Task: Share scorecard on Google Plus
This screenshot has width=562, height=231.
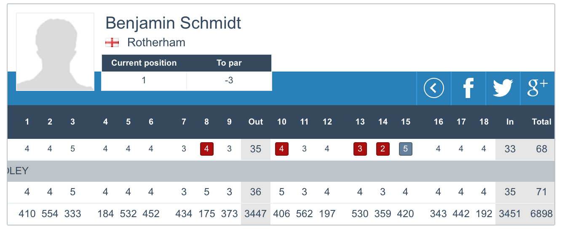Action: (x=538, y=88)
